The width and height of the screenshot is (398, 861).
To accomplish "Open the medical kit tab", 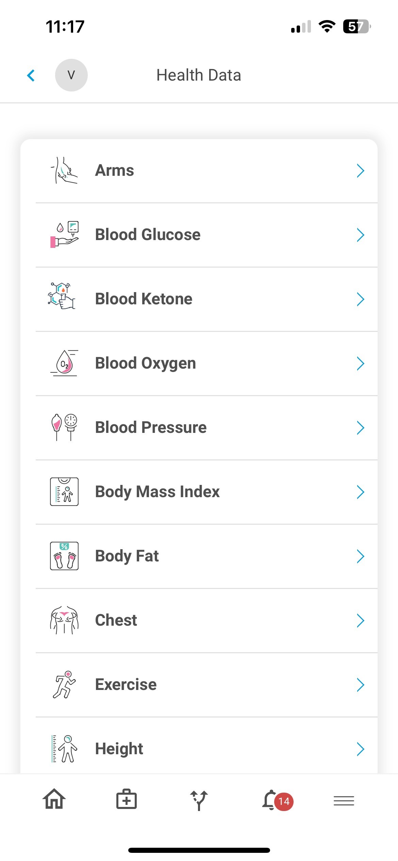I will [x=127, y=799].
